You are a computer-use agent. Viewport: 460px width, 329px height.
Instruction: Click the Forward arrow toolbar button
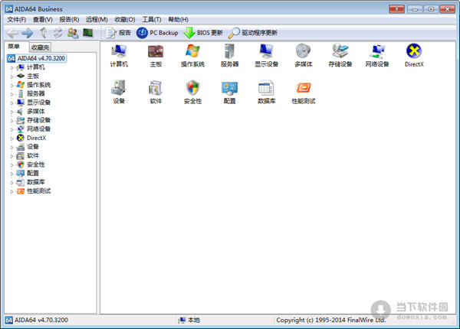(x=28, y=33)
